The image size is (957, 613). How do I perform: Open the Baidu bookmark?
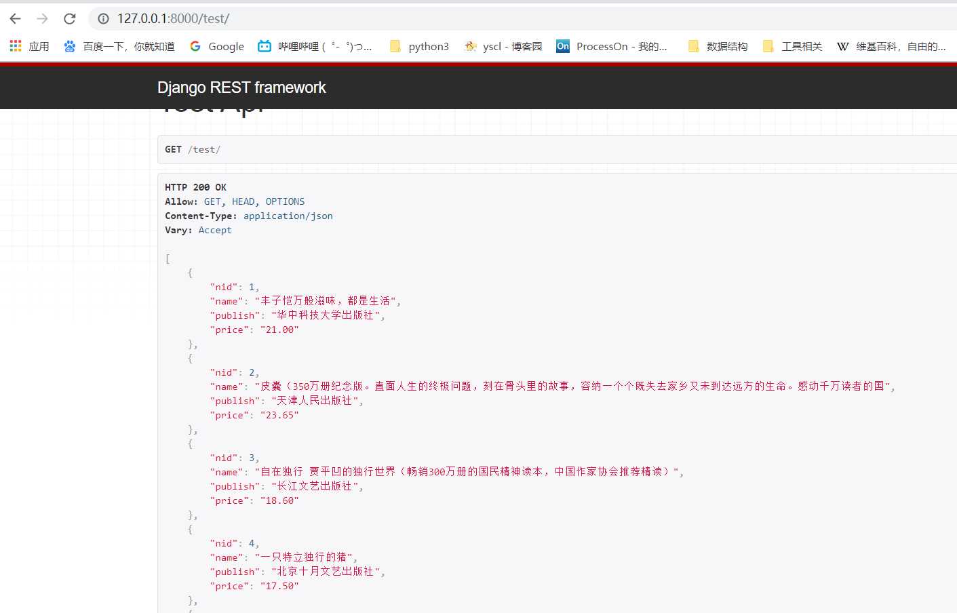[x=119, y=46]
